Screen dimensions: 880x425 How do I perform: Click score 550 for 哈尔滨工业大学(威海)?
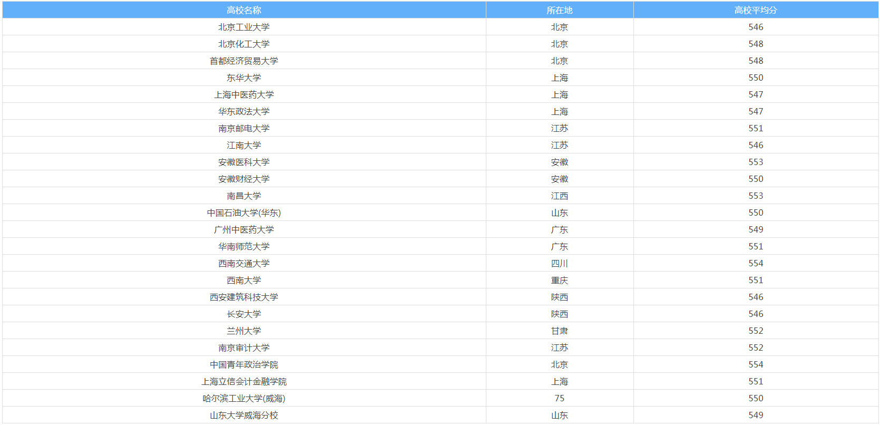tap(756, 398)
